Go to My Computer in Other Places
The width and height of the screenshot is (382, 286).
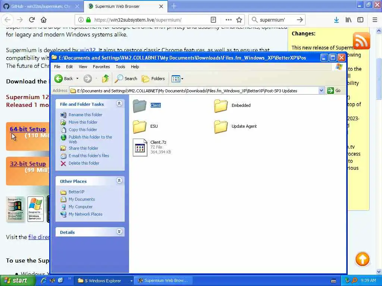pyautogui.click(x=76, y=207)
